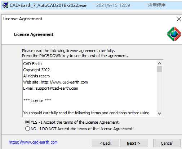
Task: Click the scroll up arrow in license text
Action: coord(159,63)
